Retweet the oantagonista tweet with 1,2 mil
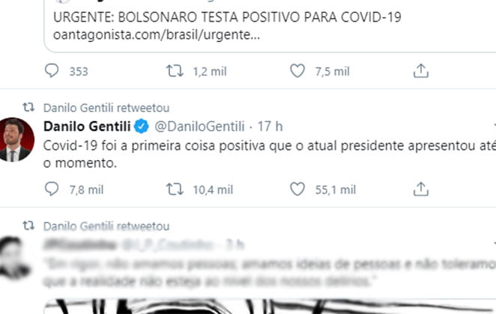 tap(175, 71)
